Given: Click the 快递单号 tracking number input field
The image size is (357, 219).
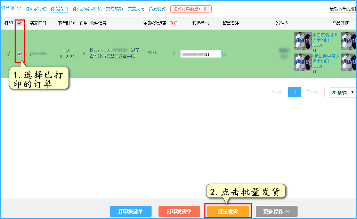Looking at the screenshot, I should (x=201, y=54).
